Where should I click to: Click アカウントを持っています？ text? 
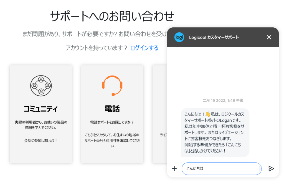click(97, 48)
